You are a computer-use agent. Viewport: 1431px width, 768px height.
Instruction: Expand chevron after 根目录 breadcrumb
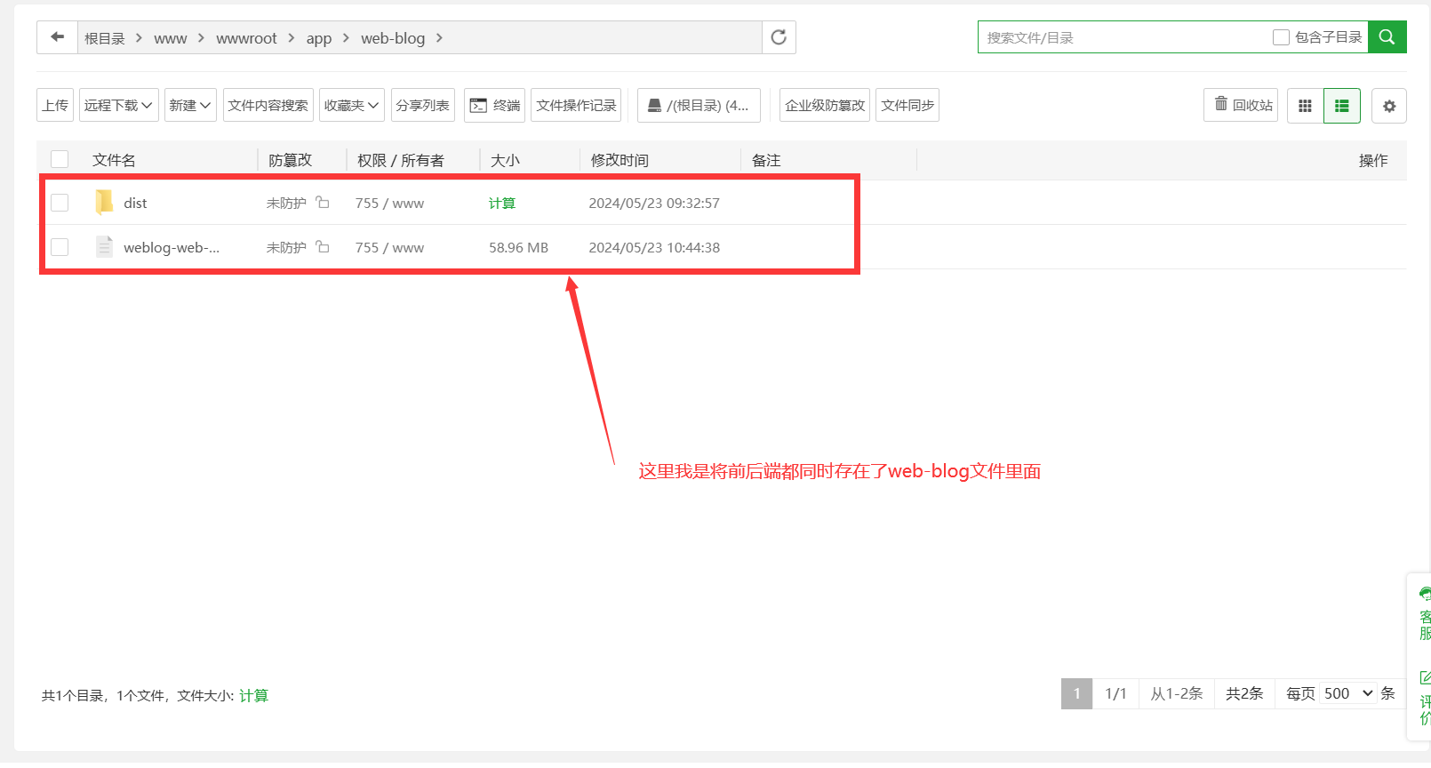click(139, 38)
